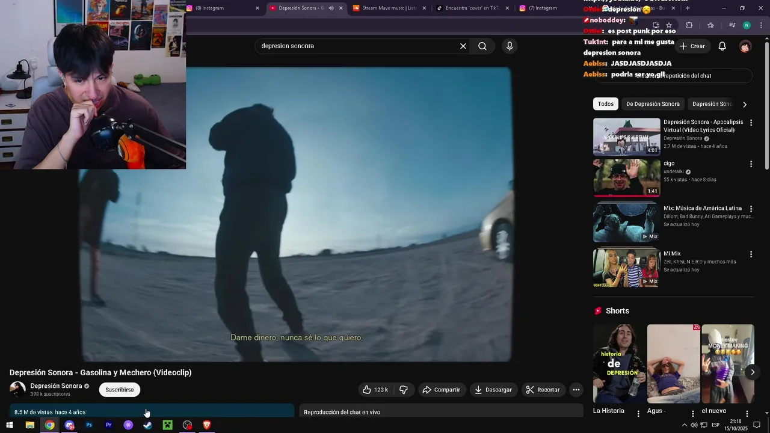Screen dimensions: 770x433
Task: Open the Depresión Sonora channel name link
Action: (56, 386)
